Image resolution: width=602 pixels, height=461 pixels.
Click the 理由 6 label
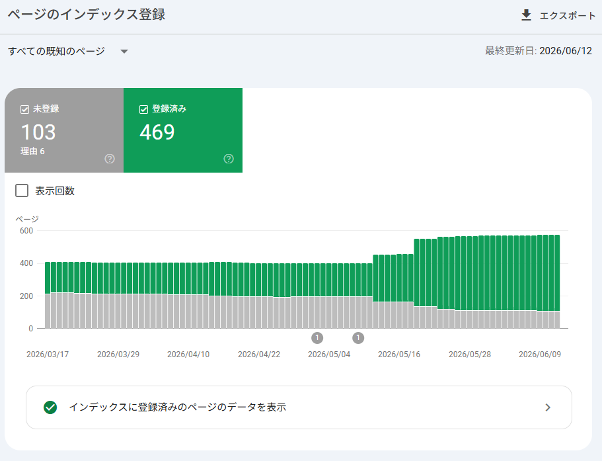tap(32, 151)
